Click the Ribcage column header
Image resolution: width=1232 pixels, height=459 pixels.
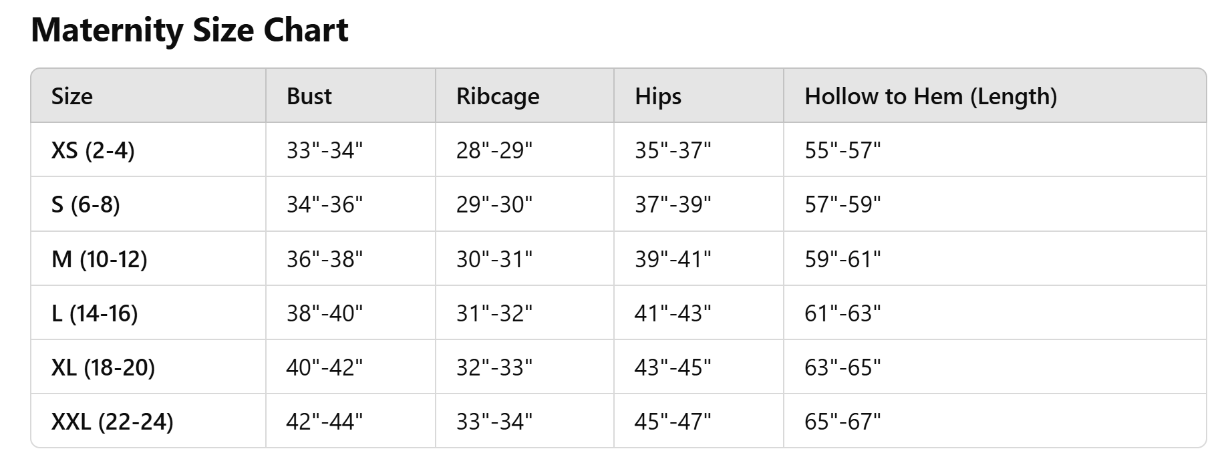498,96
